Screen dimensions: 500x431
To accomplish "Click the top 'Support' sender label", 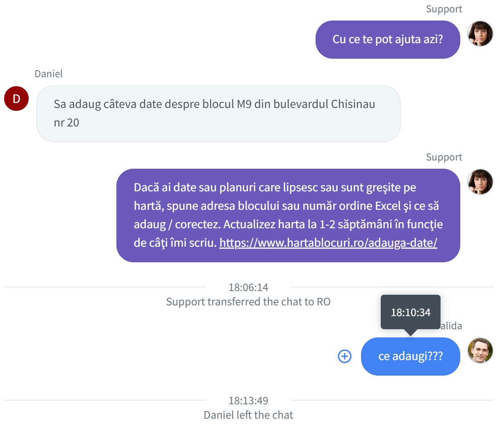I will pos(444,9).
